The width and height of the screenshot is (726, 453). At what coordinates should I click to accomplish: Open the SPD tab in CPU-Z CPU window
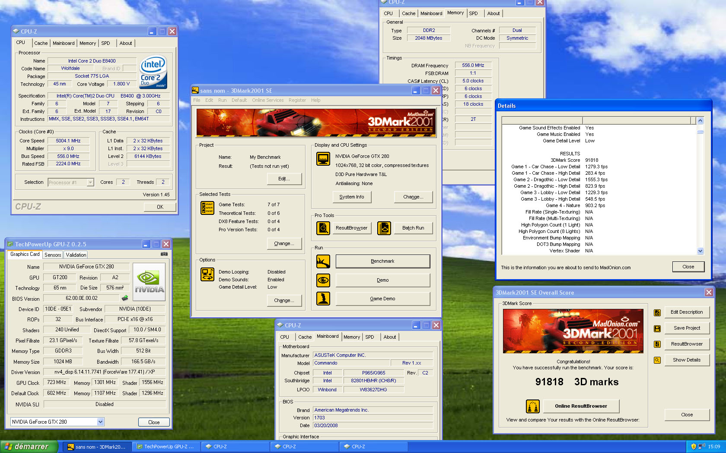pos(106,43)
